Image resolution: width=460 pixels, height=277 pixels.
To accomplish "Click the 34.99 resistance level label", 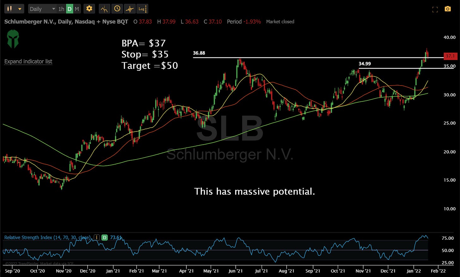I will pyautogui.click(x=365, y=64).
